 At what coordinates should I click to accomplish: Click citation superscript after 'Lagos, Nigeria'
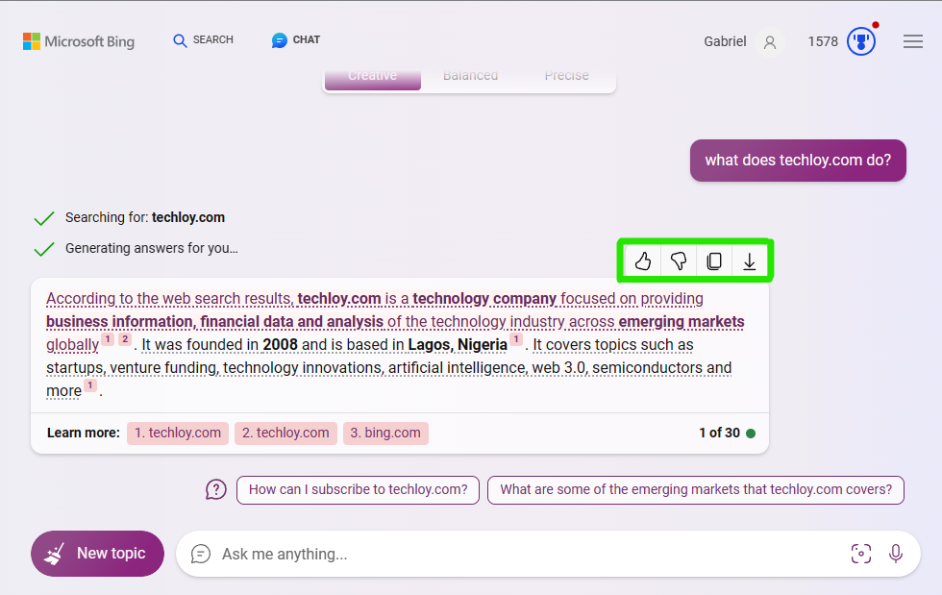tap(516, 339)
